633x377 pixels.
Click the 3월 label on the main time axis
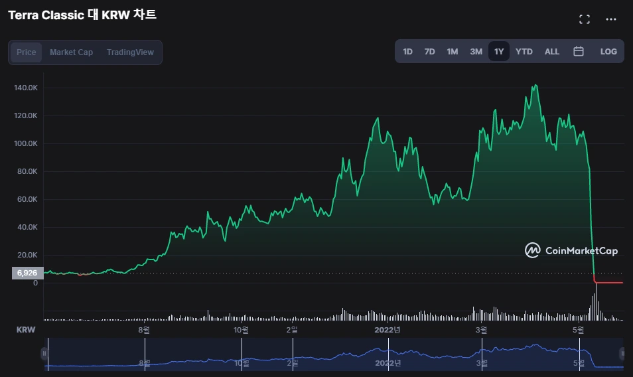(x=481, y=330)
